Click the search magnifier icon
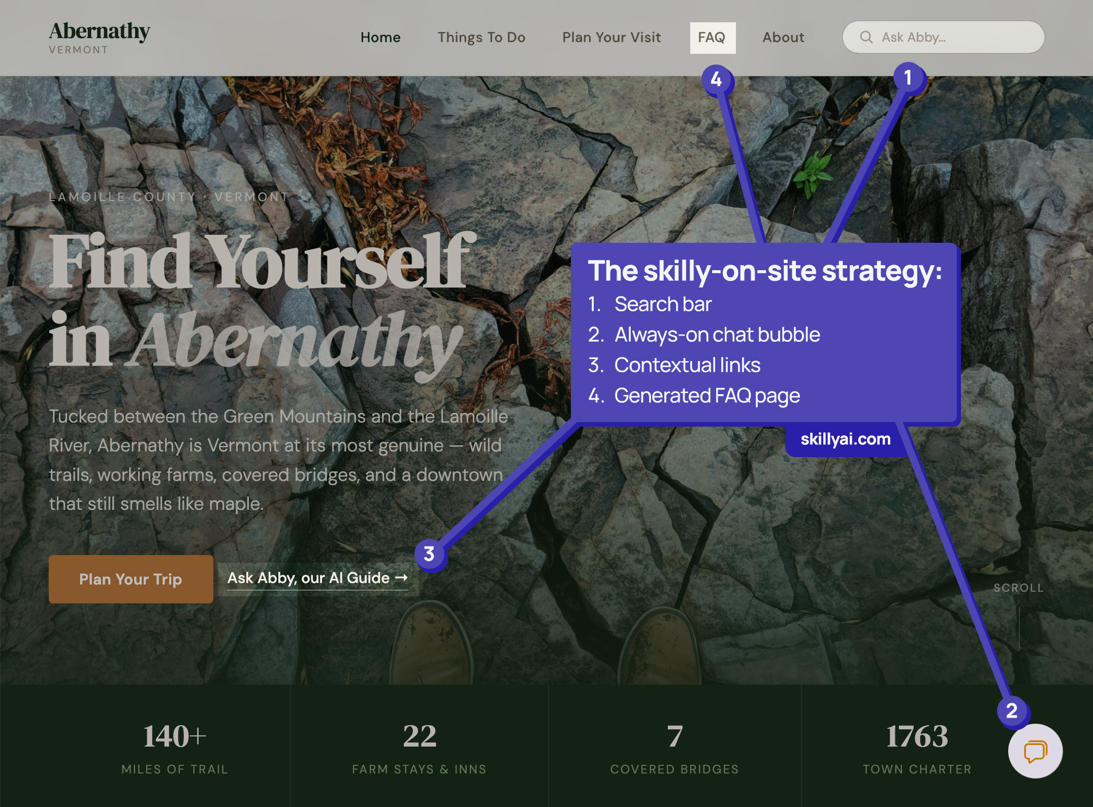This screenshot has height=807, width=1093. [866, 37]
